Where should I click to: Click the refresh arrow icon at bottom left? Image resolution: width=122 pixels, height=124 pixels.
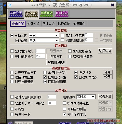10,123
